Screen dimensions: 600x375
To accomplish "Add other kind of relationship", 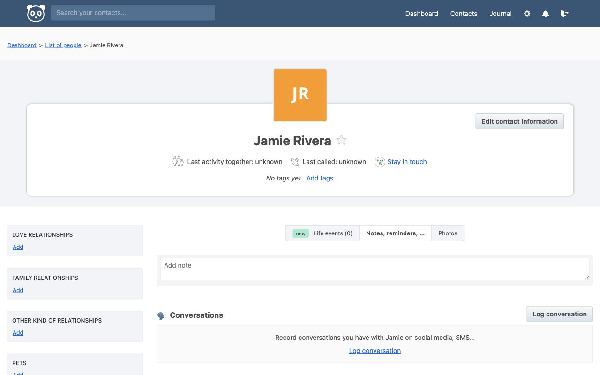I will (18, 333).
